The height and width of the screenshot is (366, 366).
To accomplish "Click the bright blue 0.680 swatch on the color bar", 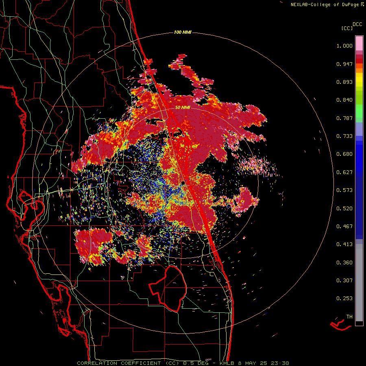I will [x=359, y=157].
